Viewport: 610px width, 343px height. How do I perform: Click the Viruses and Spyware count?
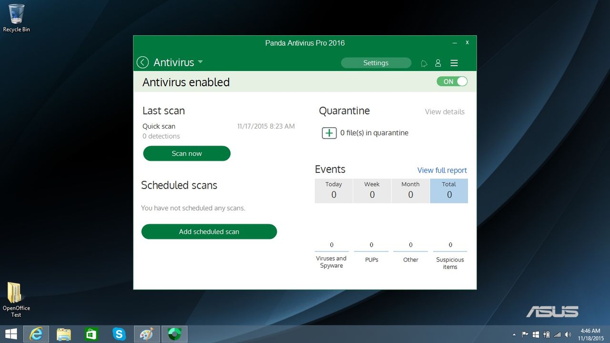(x=332, y=245)
